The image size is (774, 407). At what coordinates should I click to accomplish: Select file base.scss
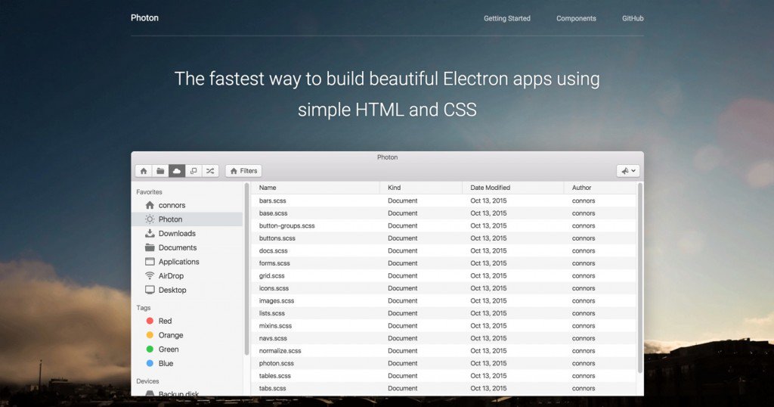click(x=444, y=213)
